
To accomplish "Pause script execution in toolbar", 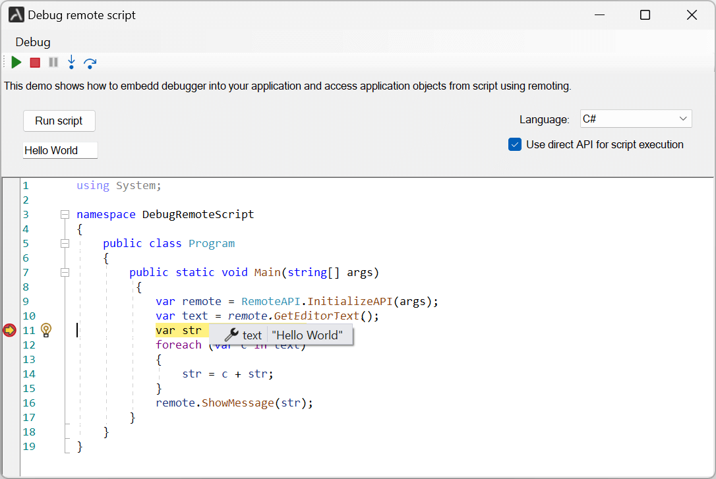I will tap(53, 63).
